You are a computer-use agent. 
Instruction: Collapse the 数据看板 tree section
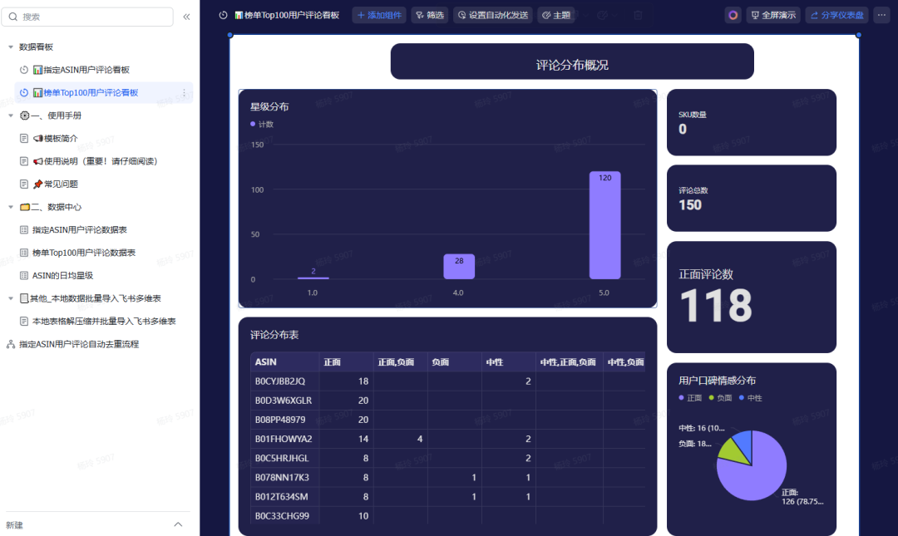click(10, 47)
